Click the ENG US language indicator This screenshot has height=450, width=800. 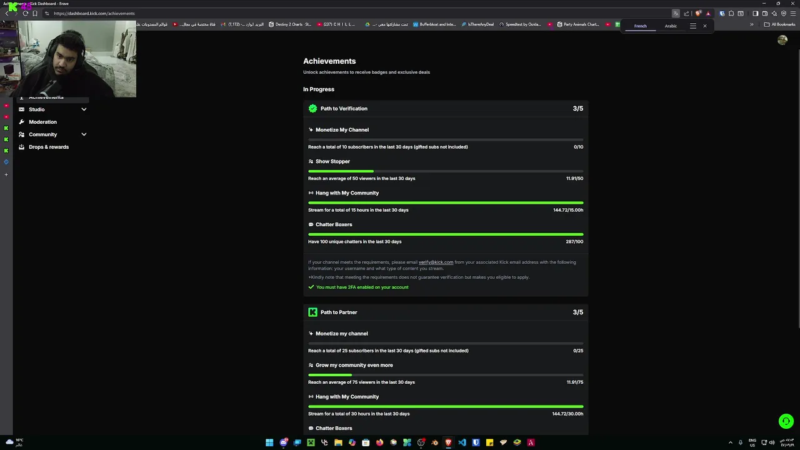[752, 442]
